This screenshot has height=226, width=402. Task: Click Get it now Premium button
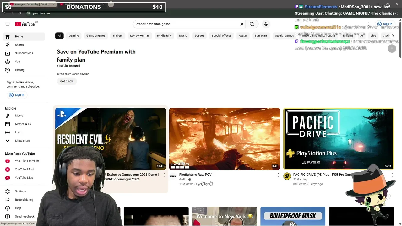tap(67, 81)
